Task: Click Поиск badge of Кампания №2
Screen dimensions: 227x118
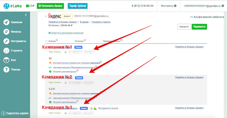Action: click(x=79, y=78)
